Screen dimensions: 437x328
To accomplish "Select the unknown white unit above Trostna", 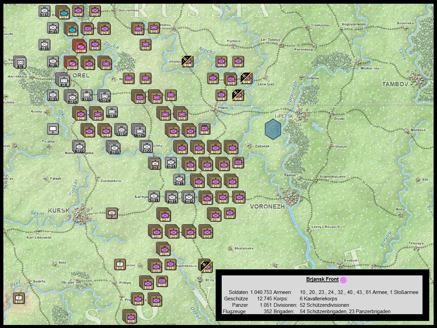I will (x=53, y=129).
